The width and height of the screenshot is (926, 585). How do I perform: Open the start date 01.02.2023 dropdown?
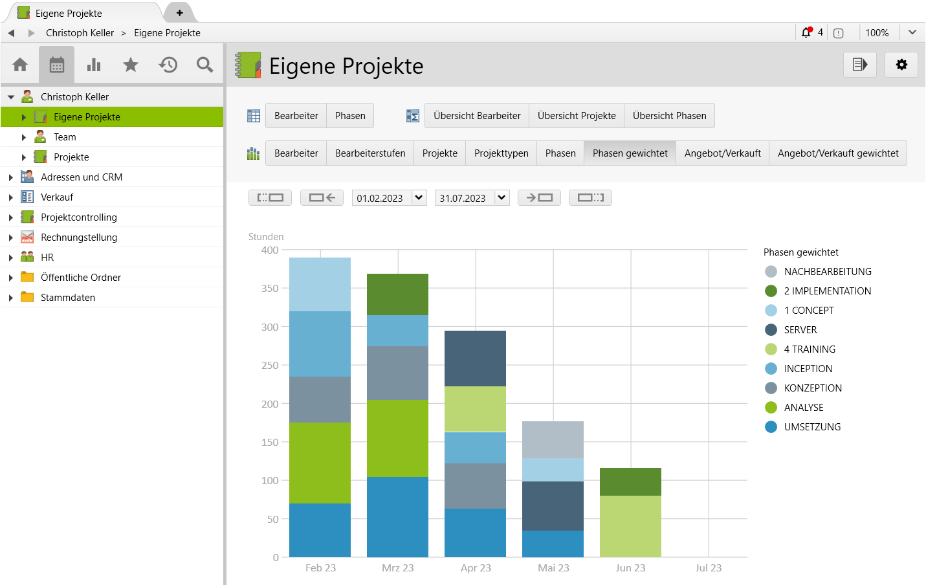click(x=419, y=198)
